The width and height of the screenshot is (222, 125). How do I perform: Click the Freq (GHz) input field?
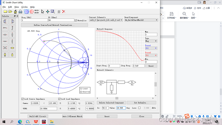click(34, 20)
